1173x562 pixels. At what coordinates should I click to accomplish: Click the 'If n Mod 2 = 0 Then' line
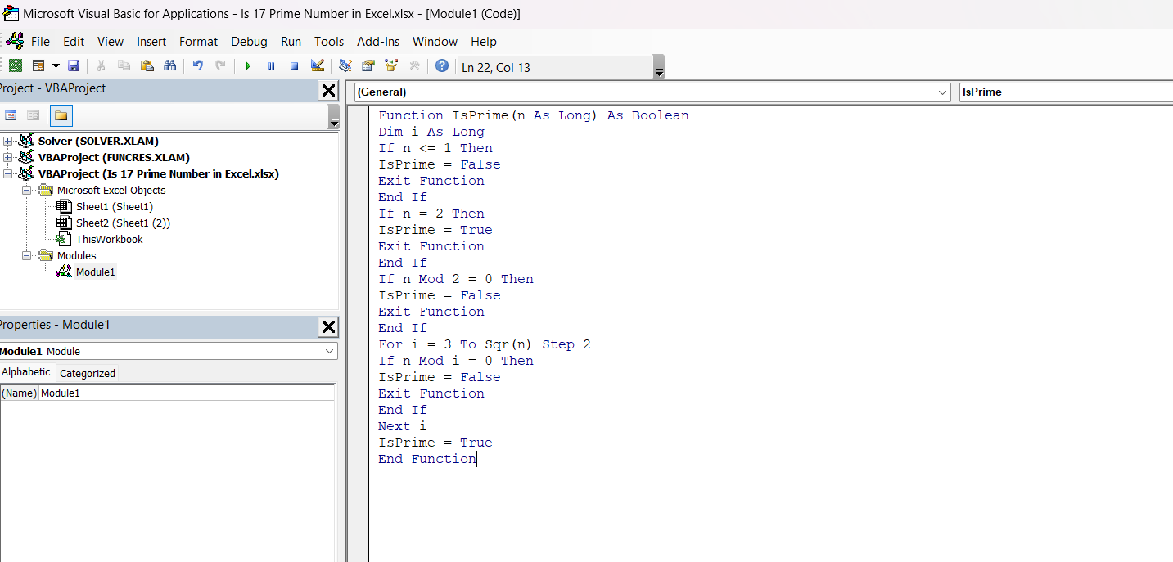[456, 279]
